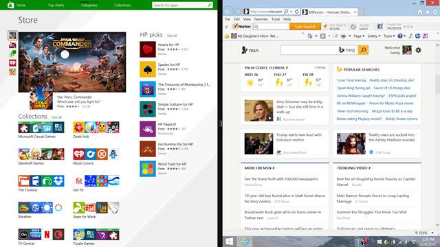Select MSN.com browser tab
440x247 pixels.
point(329,12)
